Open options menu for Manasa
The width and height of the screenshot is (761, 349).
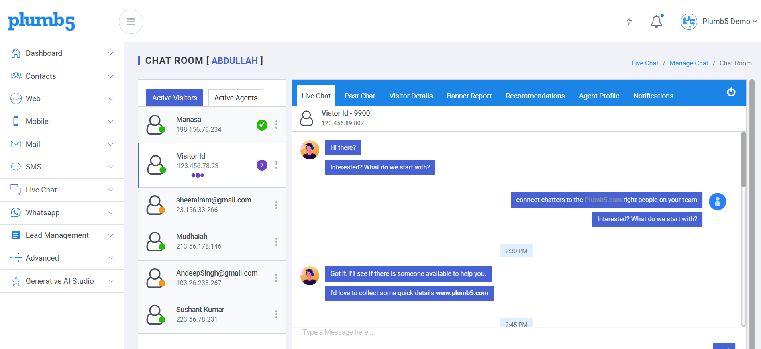[x=276, y=124]
